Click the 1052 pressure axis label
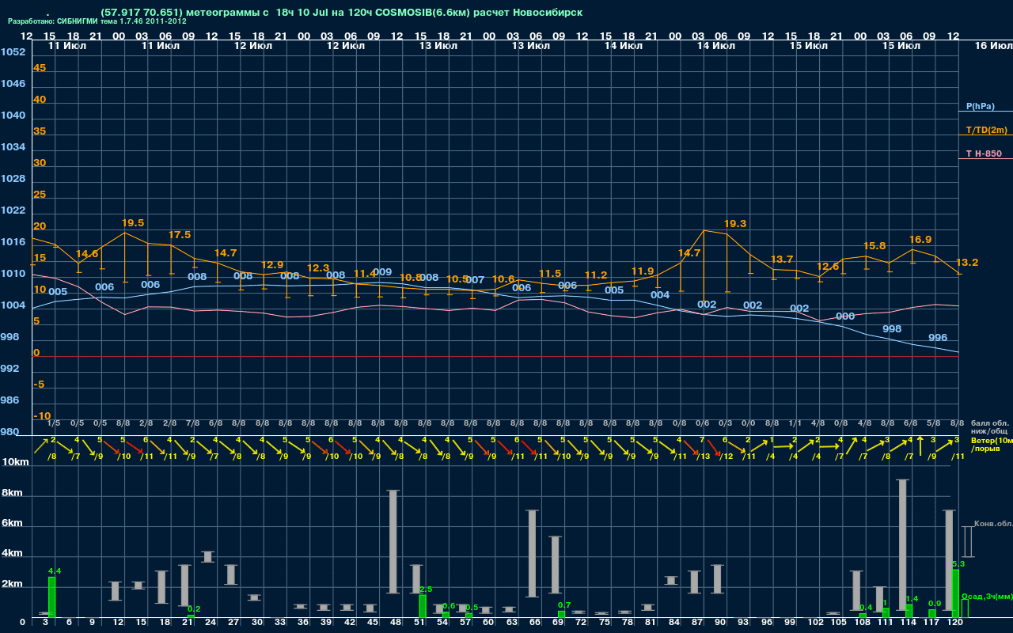 point(13,52)
